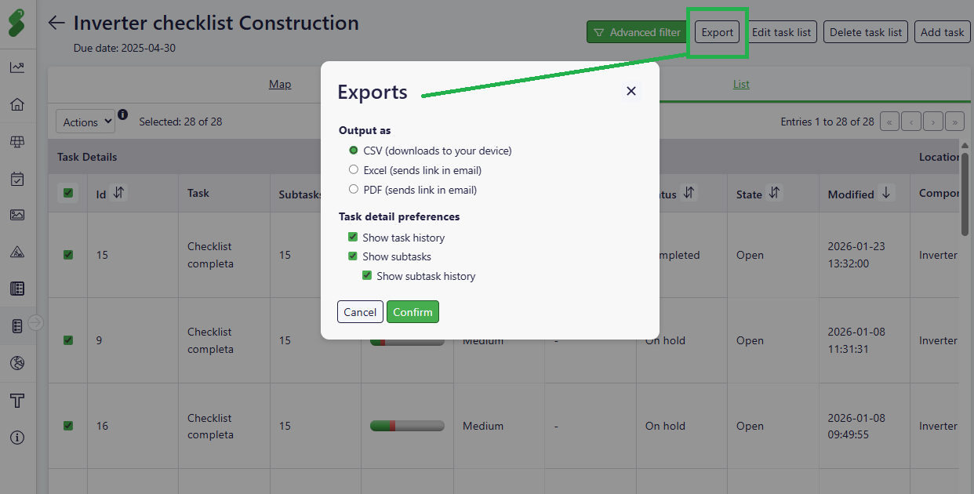Sort by the Id column arrows
The width and height of the screenshot is (974, 494).
click(x=118, y=193)
